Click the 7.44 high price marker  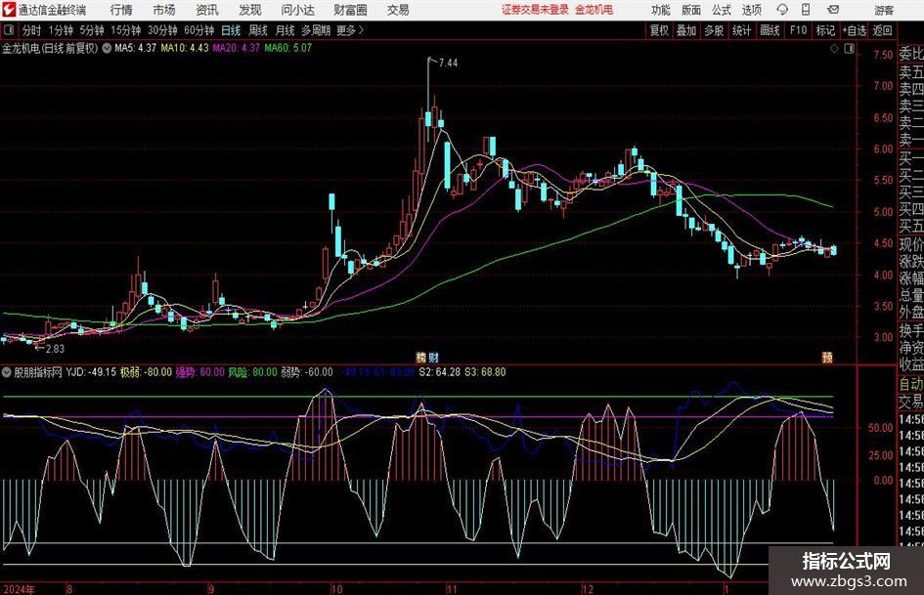(448, 64)
